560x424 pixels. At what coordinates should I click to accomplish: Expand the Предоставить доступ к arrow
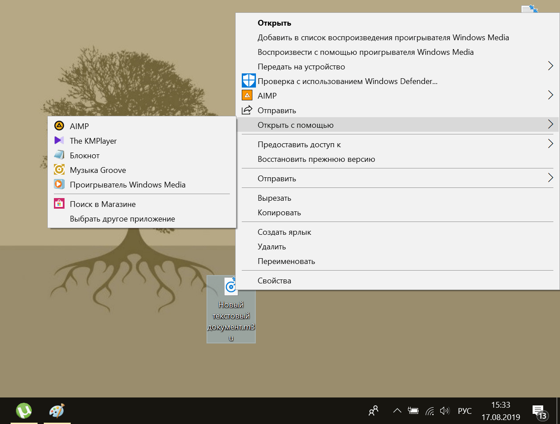(x=550, y=144)
